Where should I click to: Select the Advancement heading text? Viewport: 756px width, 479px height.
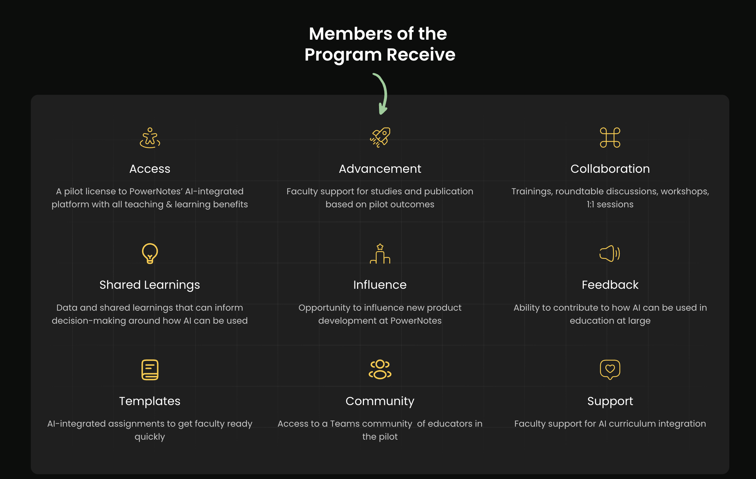click(x=380, y=169)
